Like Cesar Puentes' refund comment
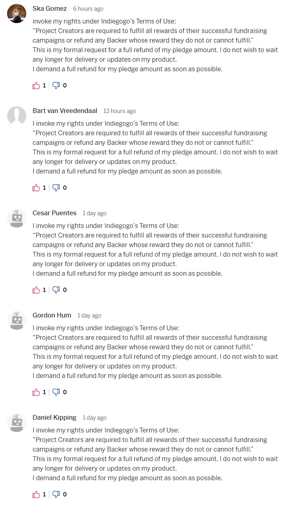The image size is (304, 510). click(x=36, y=290)
